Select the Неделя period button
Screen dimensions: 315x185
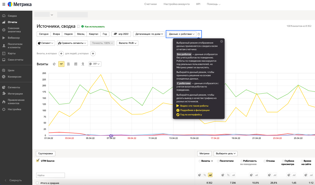[68, 34]
